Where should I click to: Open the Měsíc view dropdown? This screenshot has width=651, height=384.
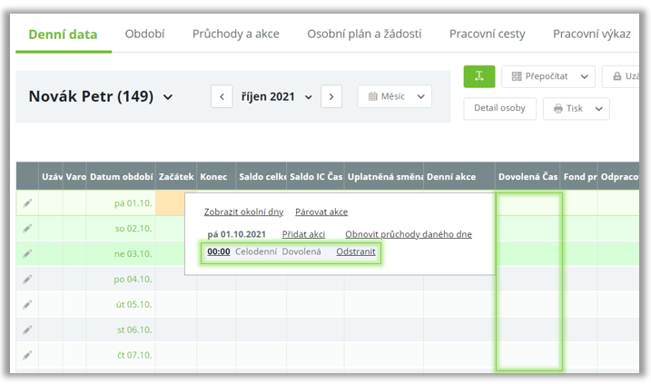(395, 97)
